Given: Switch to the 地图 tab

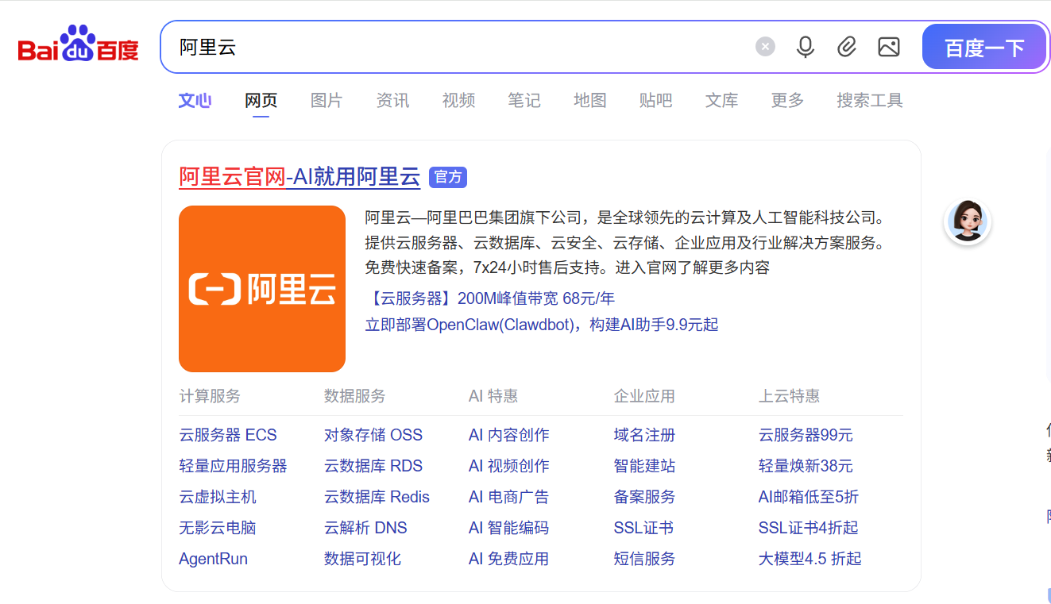Looking at the screenshot, I should coord(590,101).
